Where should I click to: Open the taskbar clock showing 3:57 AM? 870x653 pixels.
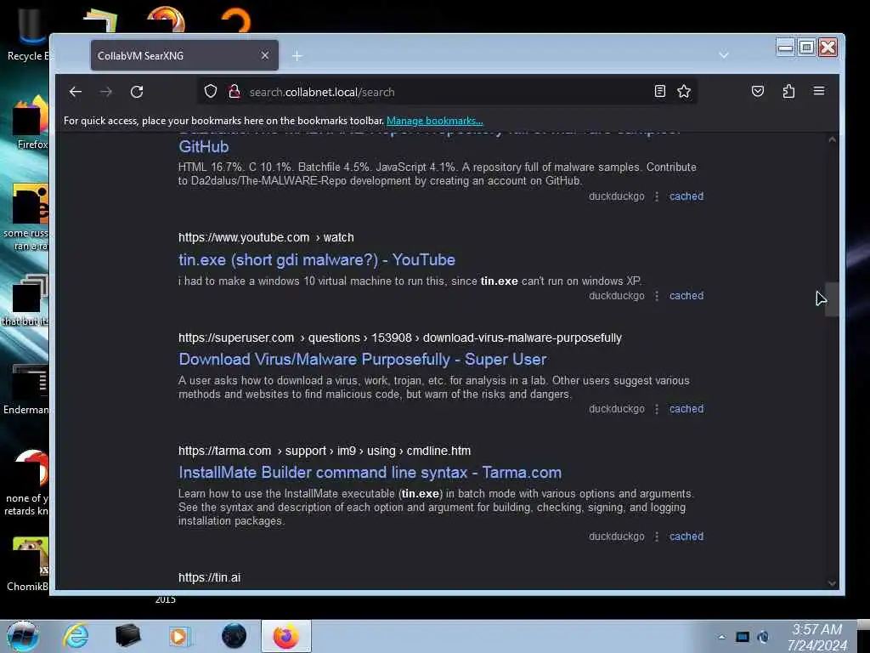[816, 637]
